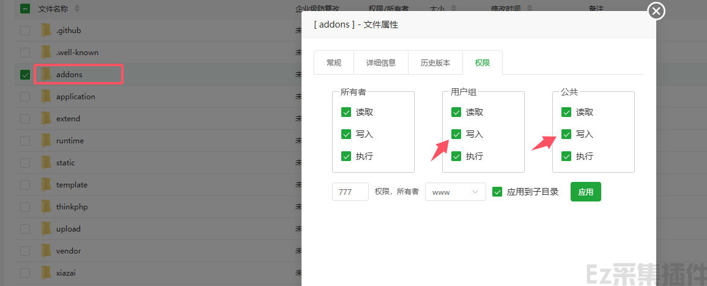707x286 pixels.
Task: Open the xiazai folder
Action: (66, 273)
